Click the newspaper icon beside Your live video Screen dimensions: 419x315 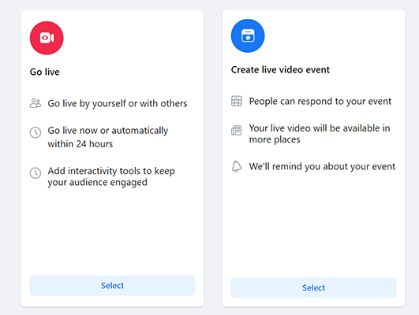click(x=237, y=131)
